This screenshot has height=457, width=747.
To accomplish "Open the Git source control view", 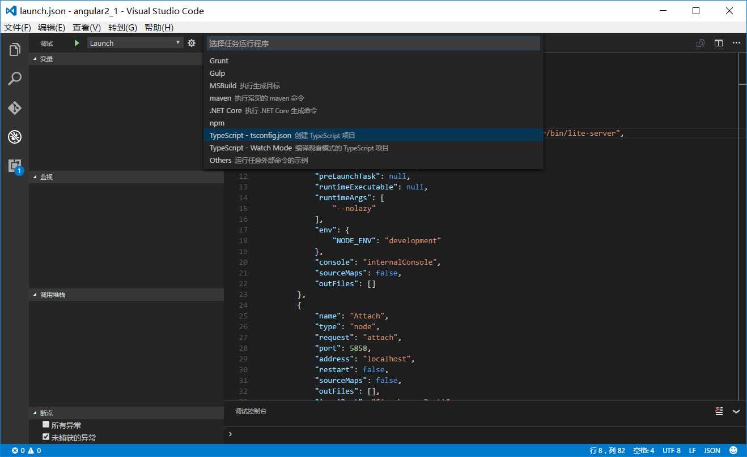I will click(15, 107).
